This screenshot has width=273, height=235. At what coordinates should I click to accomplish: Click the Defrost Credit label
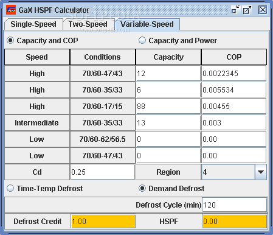point(38,221)
